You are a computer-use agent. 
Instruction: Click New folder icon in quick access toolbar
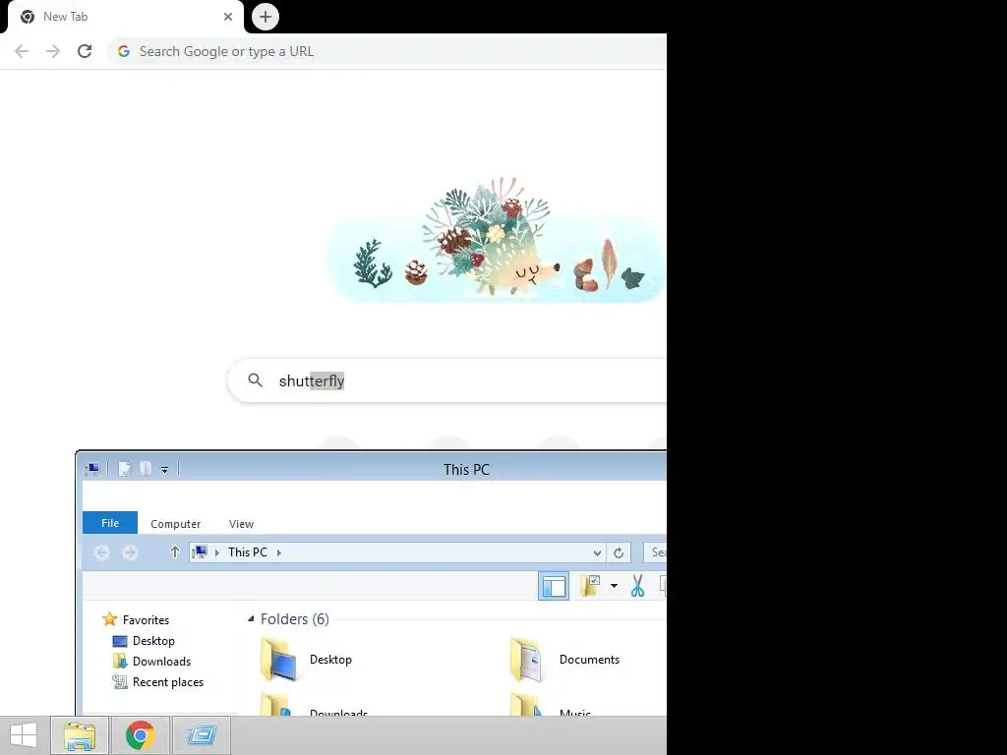pyautogui.click(x=146, y=469)
